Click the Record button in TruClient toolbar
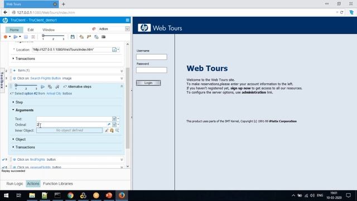This screenshot has height=201, width=357. coord(6,37)
